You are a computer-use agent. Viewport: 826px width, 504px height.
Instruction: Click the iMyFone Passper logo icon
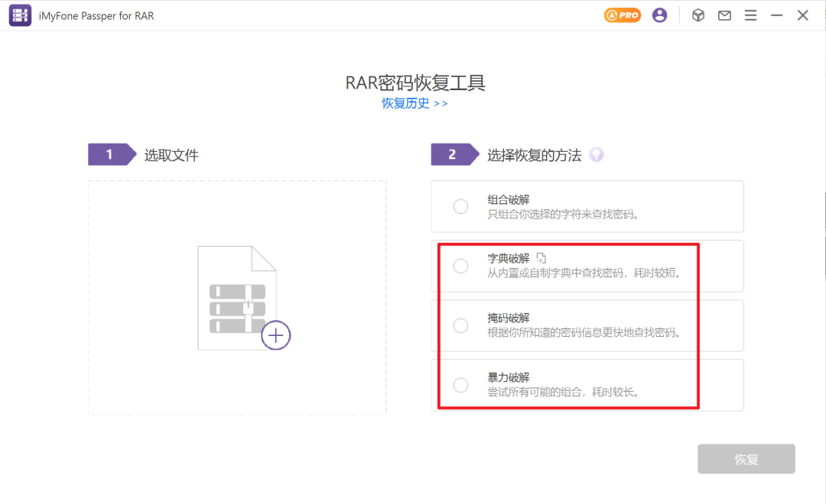point(19,15)
